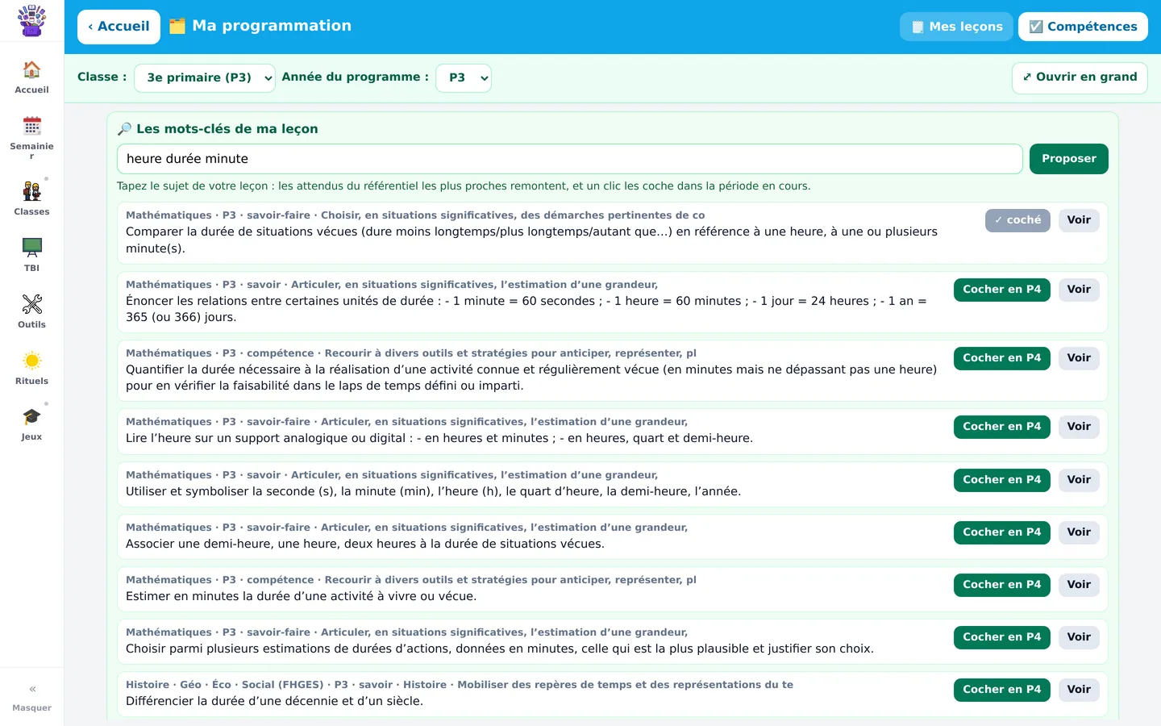
Task: Open Jeux graduation cap icon
Action: tap(31, 416)
